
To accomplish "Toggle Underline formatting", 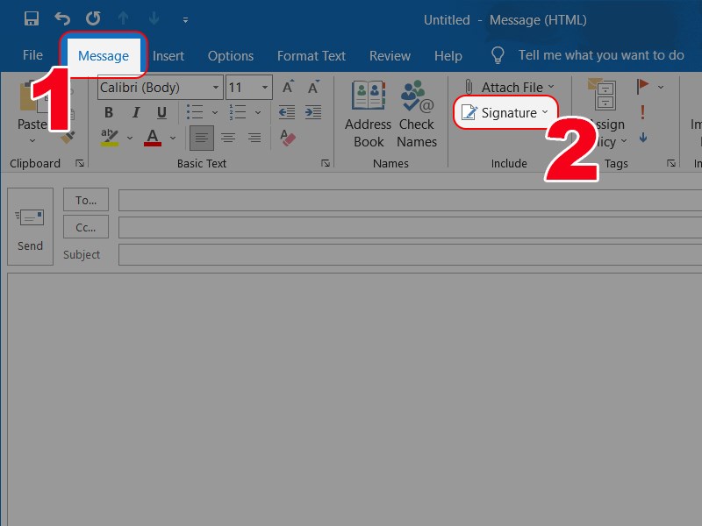I will click(x=161, y=112).
